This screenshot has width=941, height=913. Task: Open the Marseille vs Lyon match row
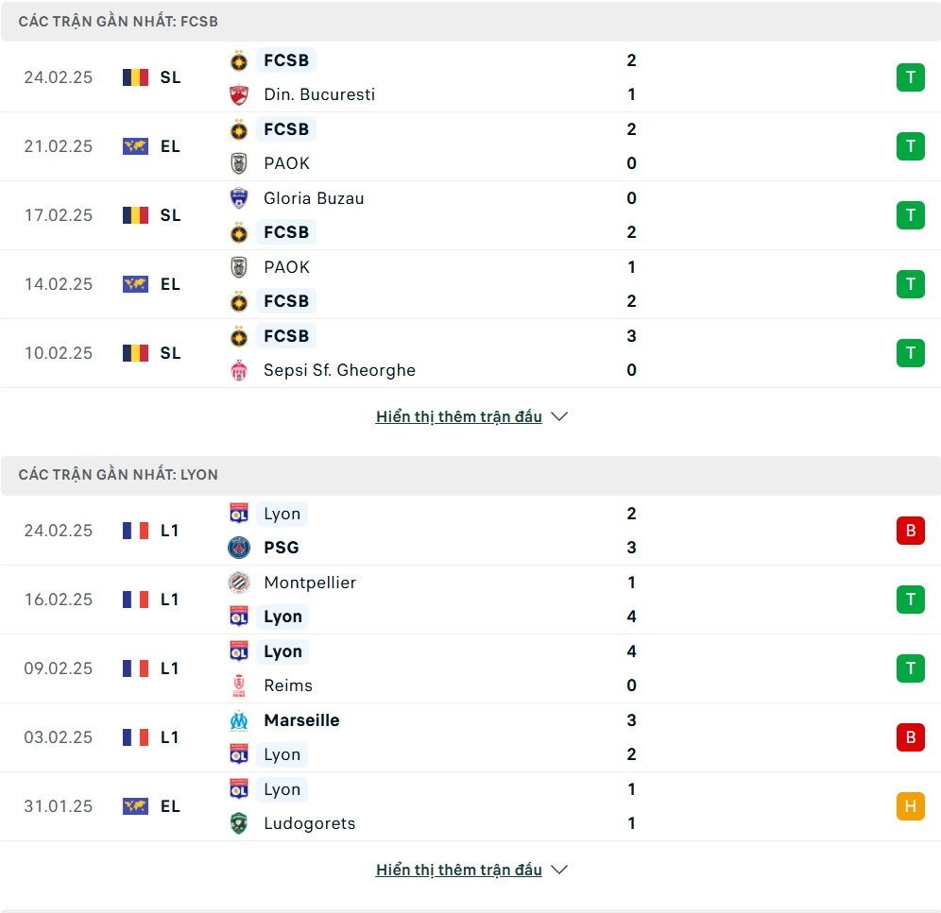click(x=472, y=737)
